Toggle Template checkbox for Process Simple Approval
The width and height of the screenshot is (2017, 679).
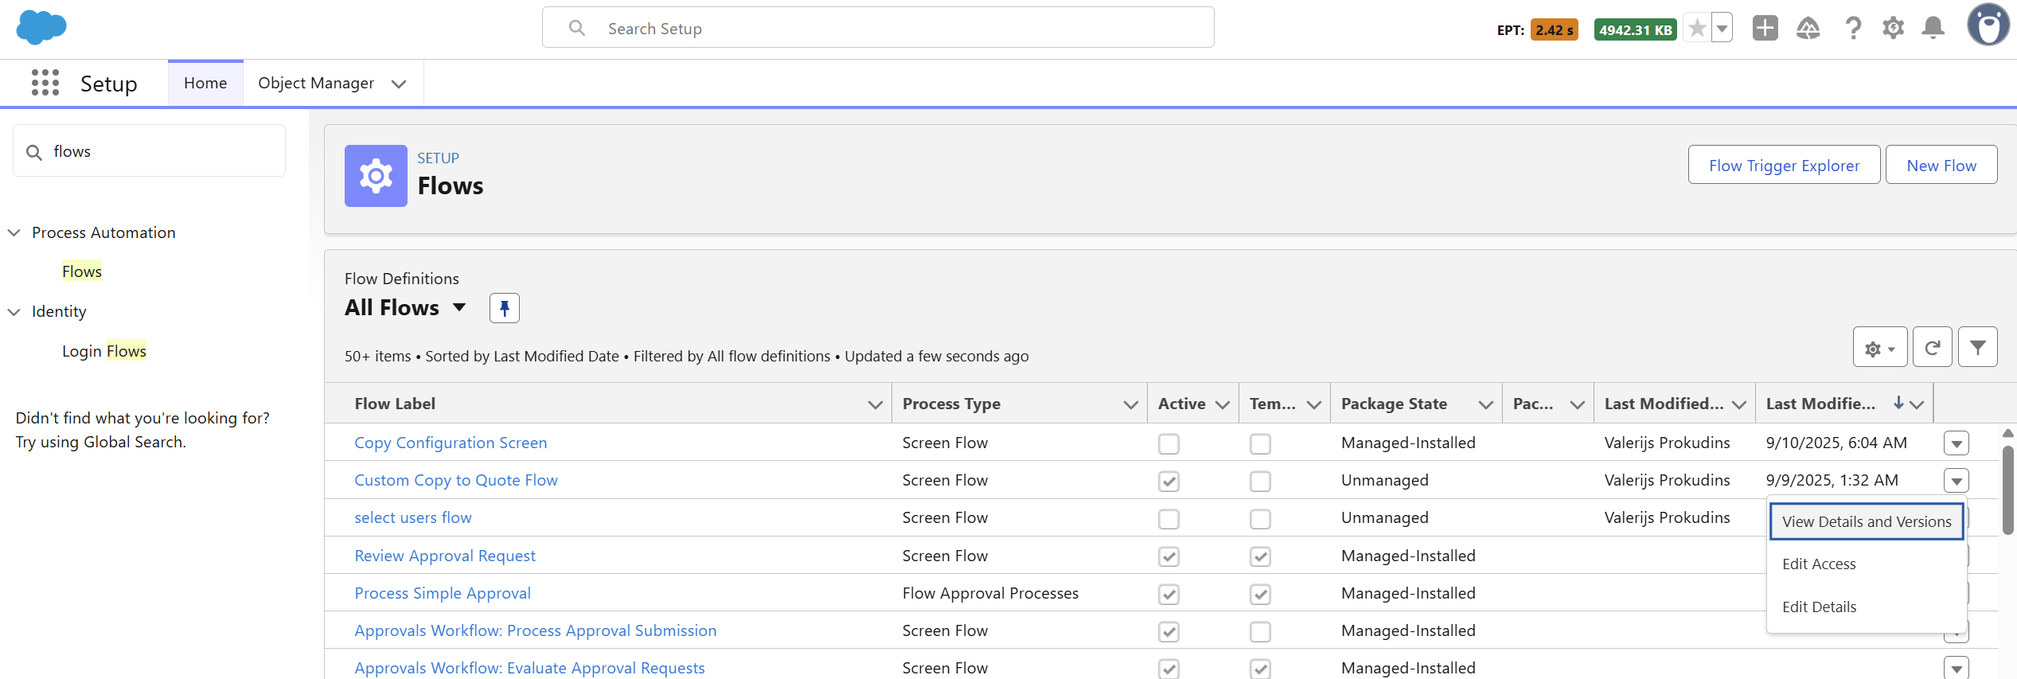[1260, 594]
